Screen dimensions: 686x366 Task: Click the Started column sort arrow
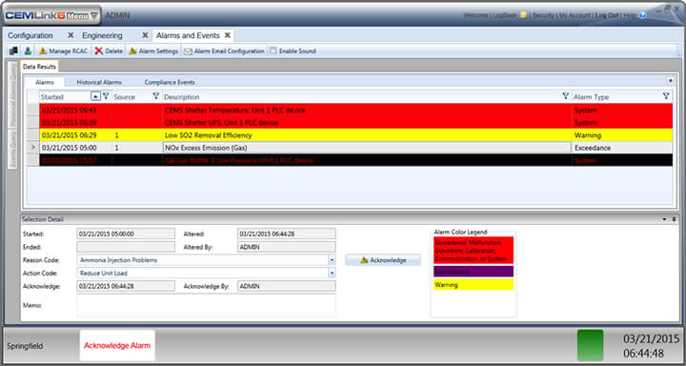pos(95,96)
